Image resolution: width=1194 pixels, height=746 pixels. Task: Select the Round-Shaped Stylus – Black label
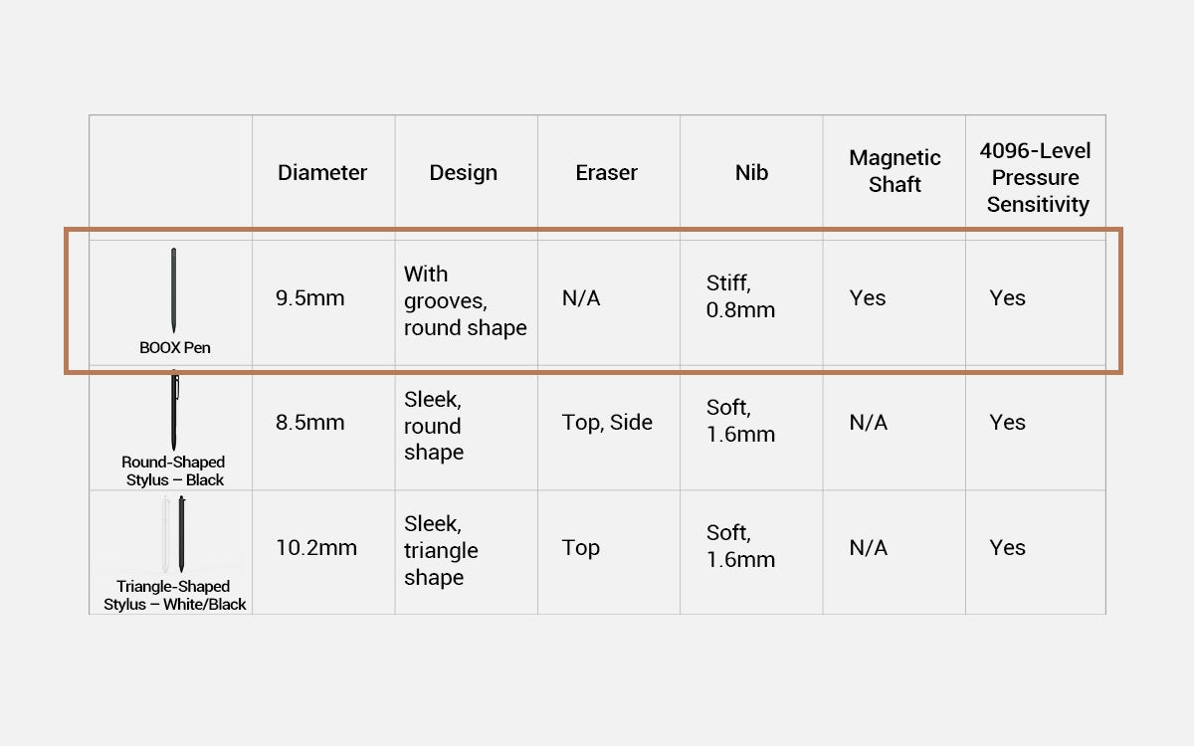coord(173,470)
